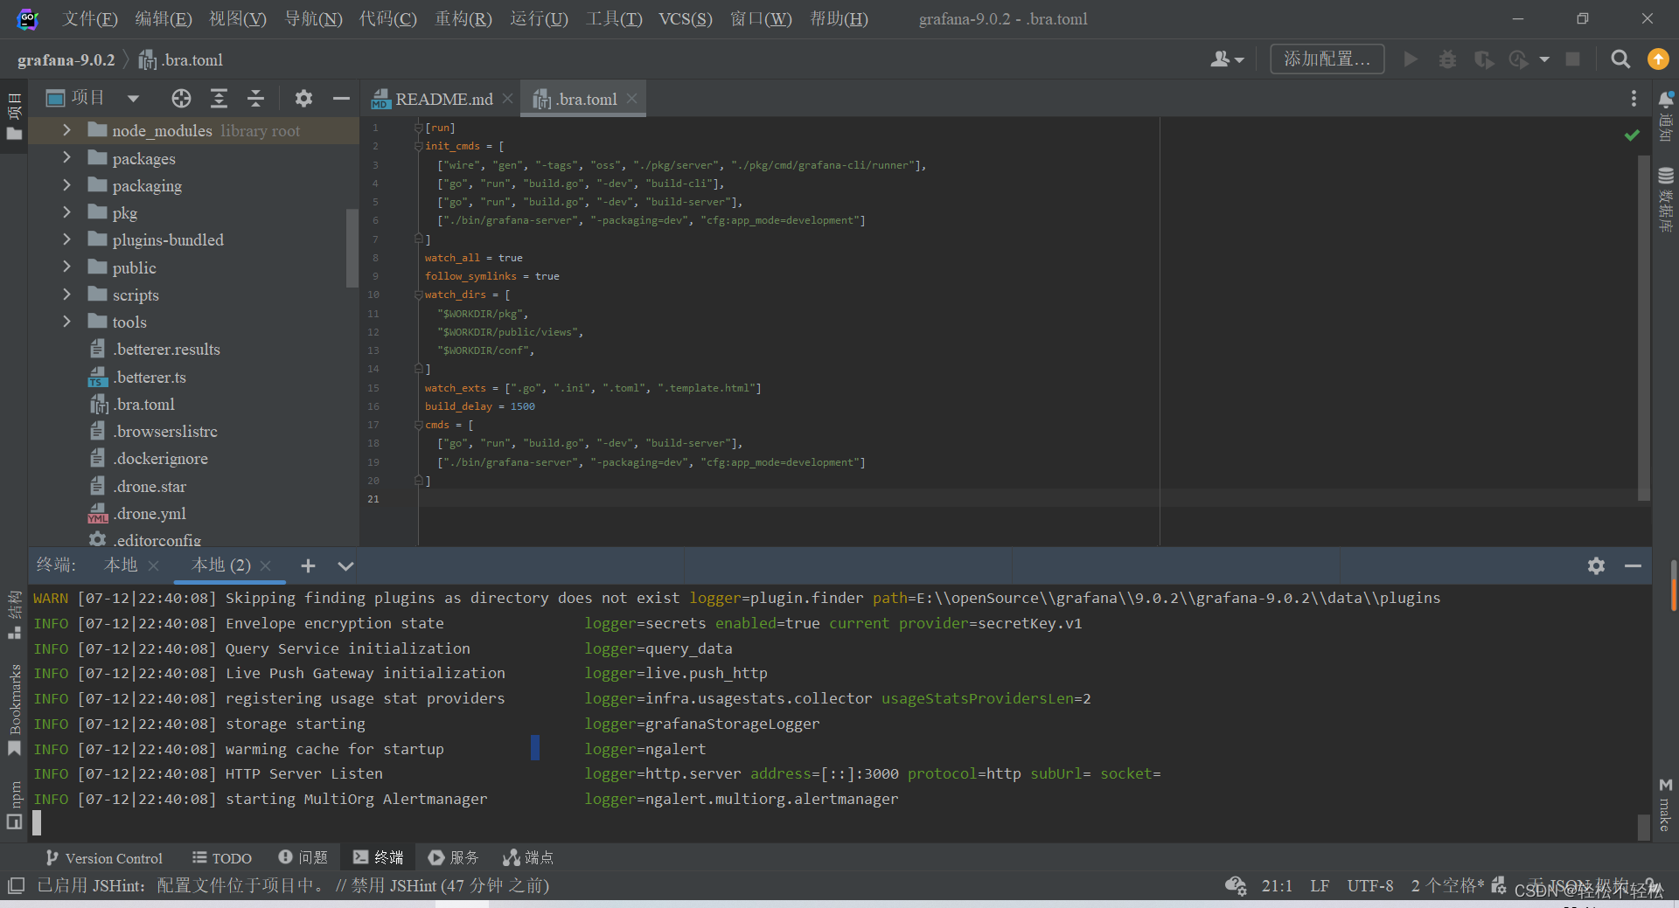The image size is (1679, 908).
Task: Select .drone.yml file in project tree
Action: pyautogui.click(x=150, y=514)
